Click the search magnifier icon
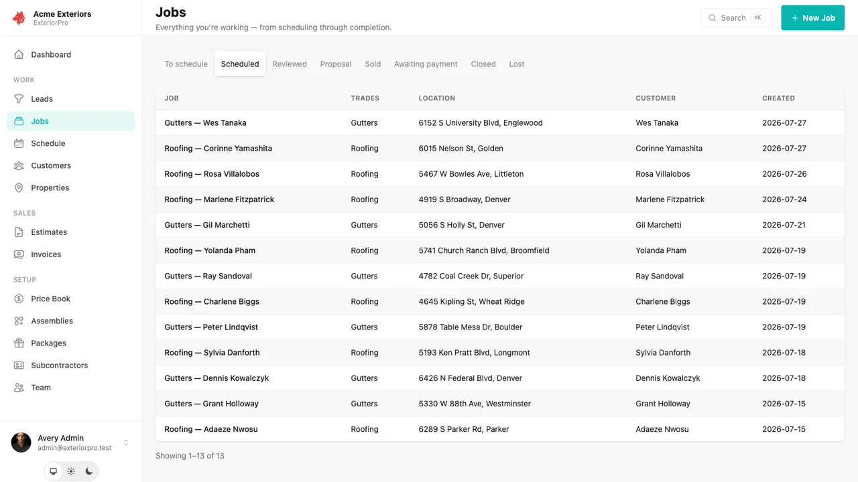 pyautogui.click(x=713, y=18)
